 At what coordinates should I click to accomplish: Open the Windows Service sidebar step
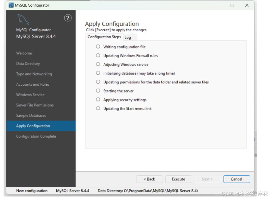(30, 95)
